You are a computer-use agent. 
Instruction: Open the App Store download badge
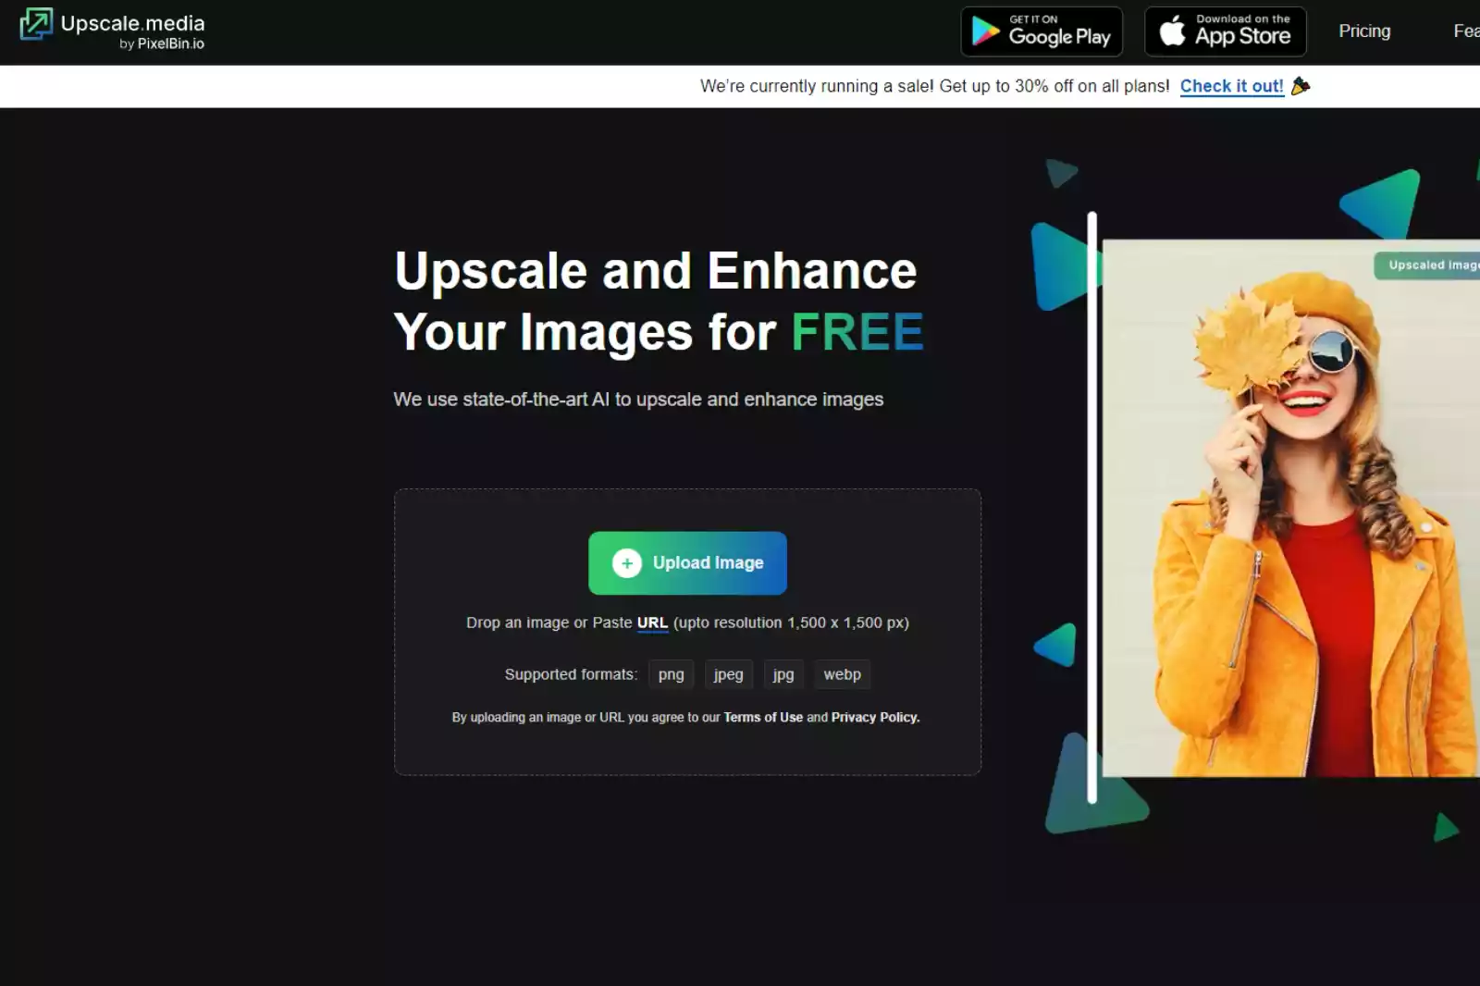coord(1225,31)
